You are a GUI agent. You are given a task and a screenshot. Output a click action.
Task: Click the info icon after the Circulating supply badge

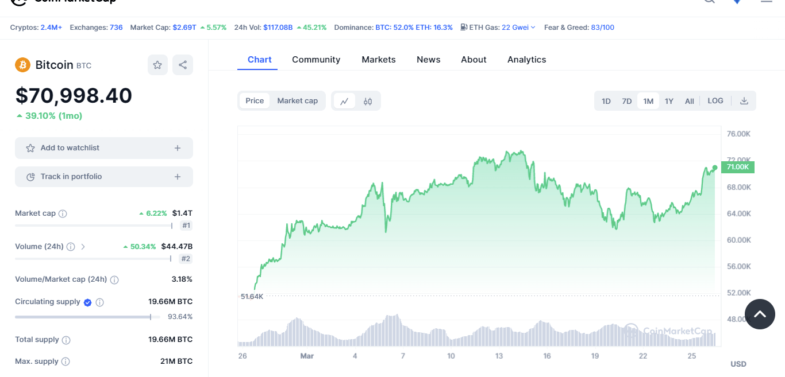pos(99,302)
